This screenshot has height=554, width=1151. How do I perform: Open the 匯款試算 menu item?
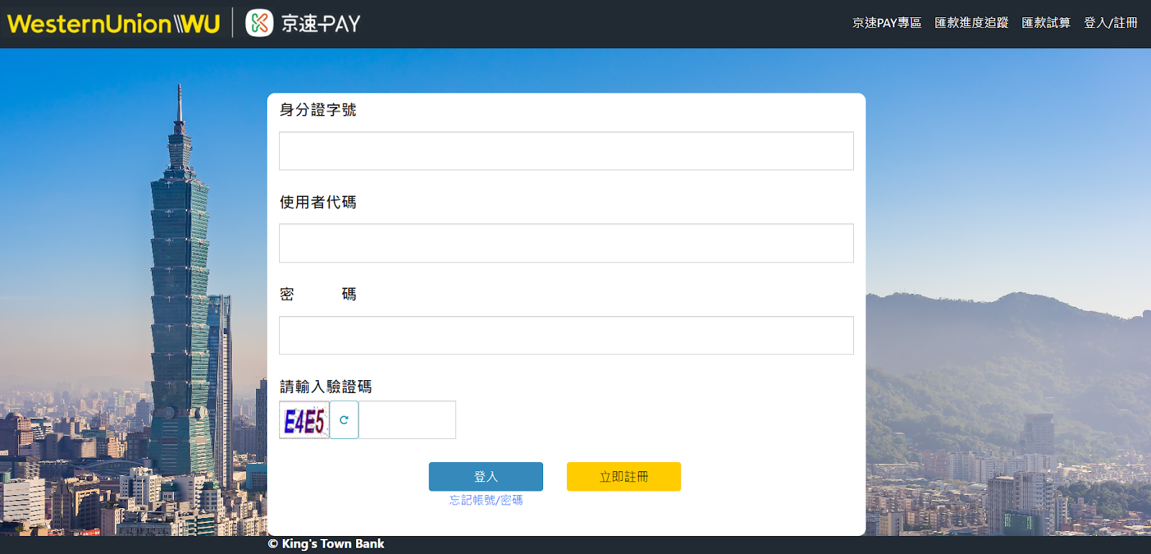(x=1046, y=23)
